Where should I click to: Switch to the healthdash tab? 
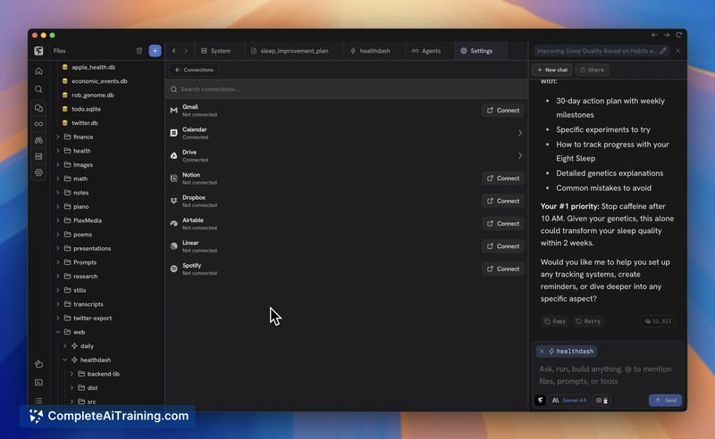click(370, 51)
